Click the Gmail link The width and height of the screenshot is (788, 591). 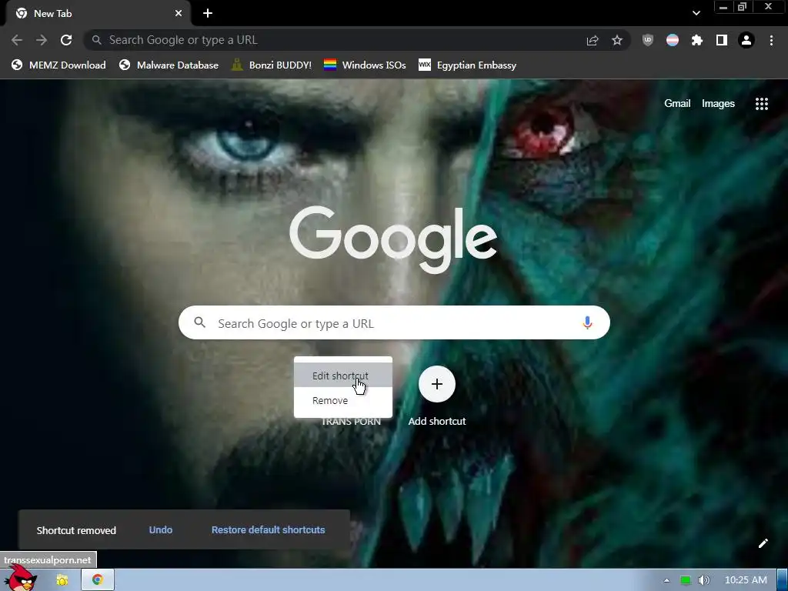(677, 104)
